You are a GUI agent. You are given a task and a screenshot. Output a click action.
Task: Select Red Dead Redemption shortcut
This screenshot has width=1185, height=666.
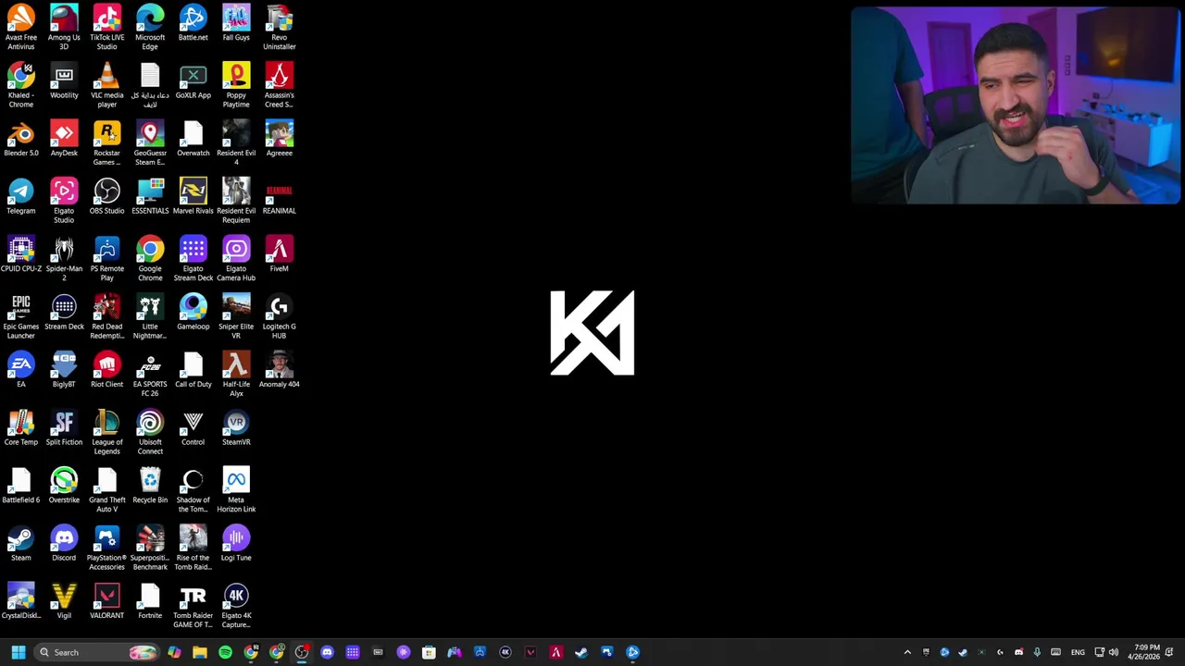(x=106, y=316)
